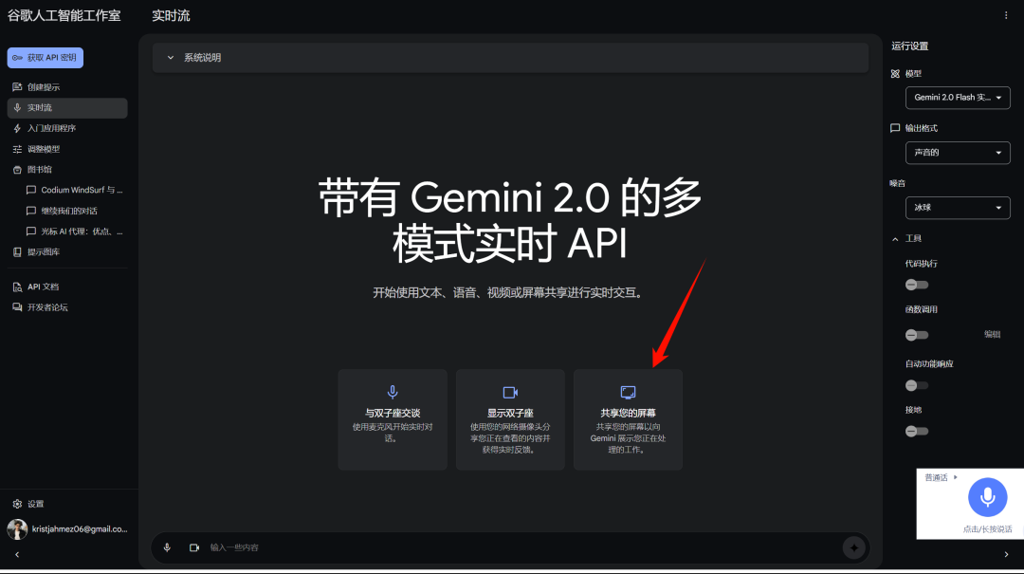Open the 输出格式 dropdown showing 声音的
1024x574 pixels.
click(x=958, y=153)
